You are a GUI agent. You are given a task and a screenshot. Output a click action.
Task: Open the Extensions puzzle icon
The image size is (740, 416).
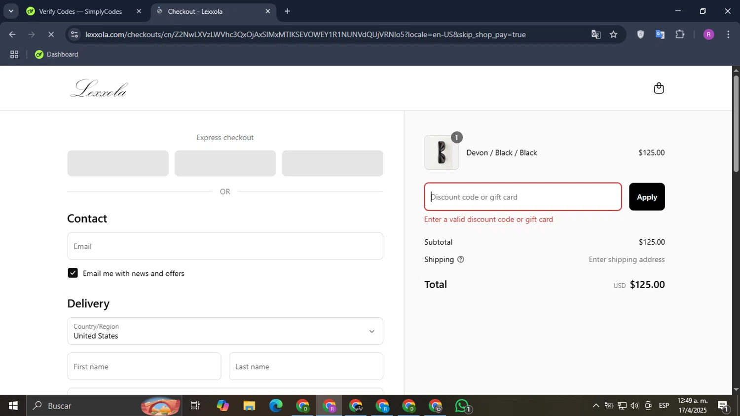(680, 35)
